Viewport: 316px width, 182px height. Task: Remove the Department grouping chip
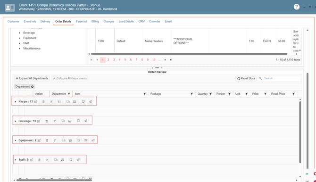[32, 87]
